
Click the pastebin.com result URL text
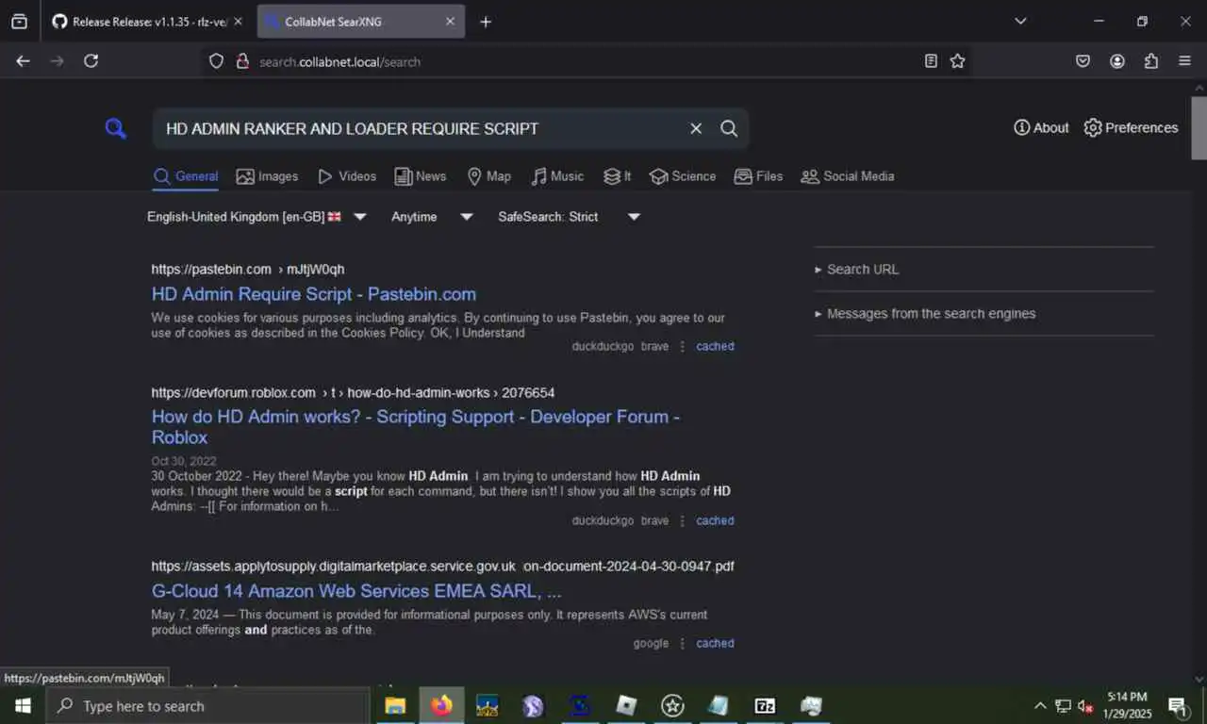248,270
